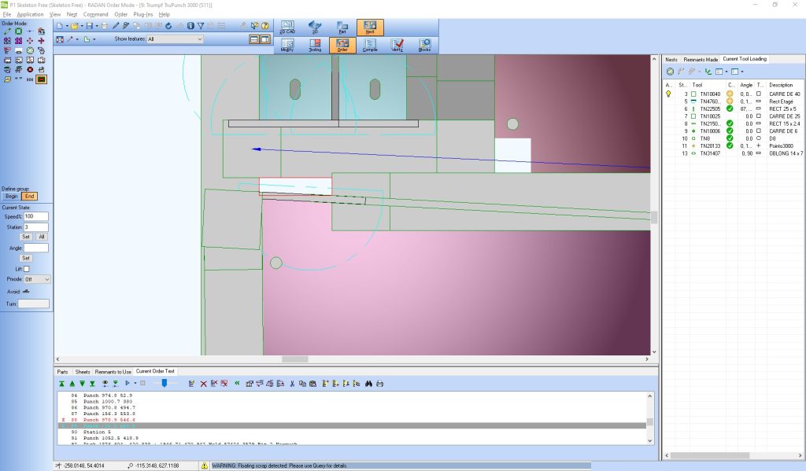Expand the Pnode dropdown
The height and width of the screenshot is (471, 806).
click(37, 279)
